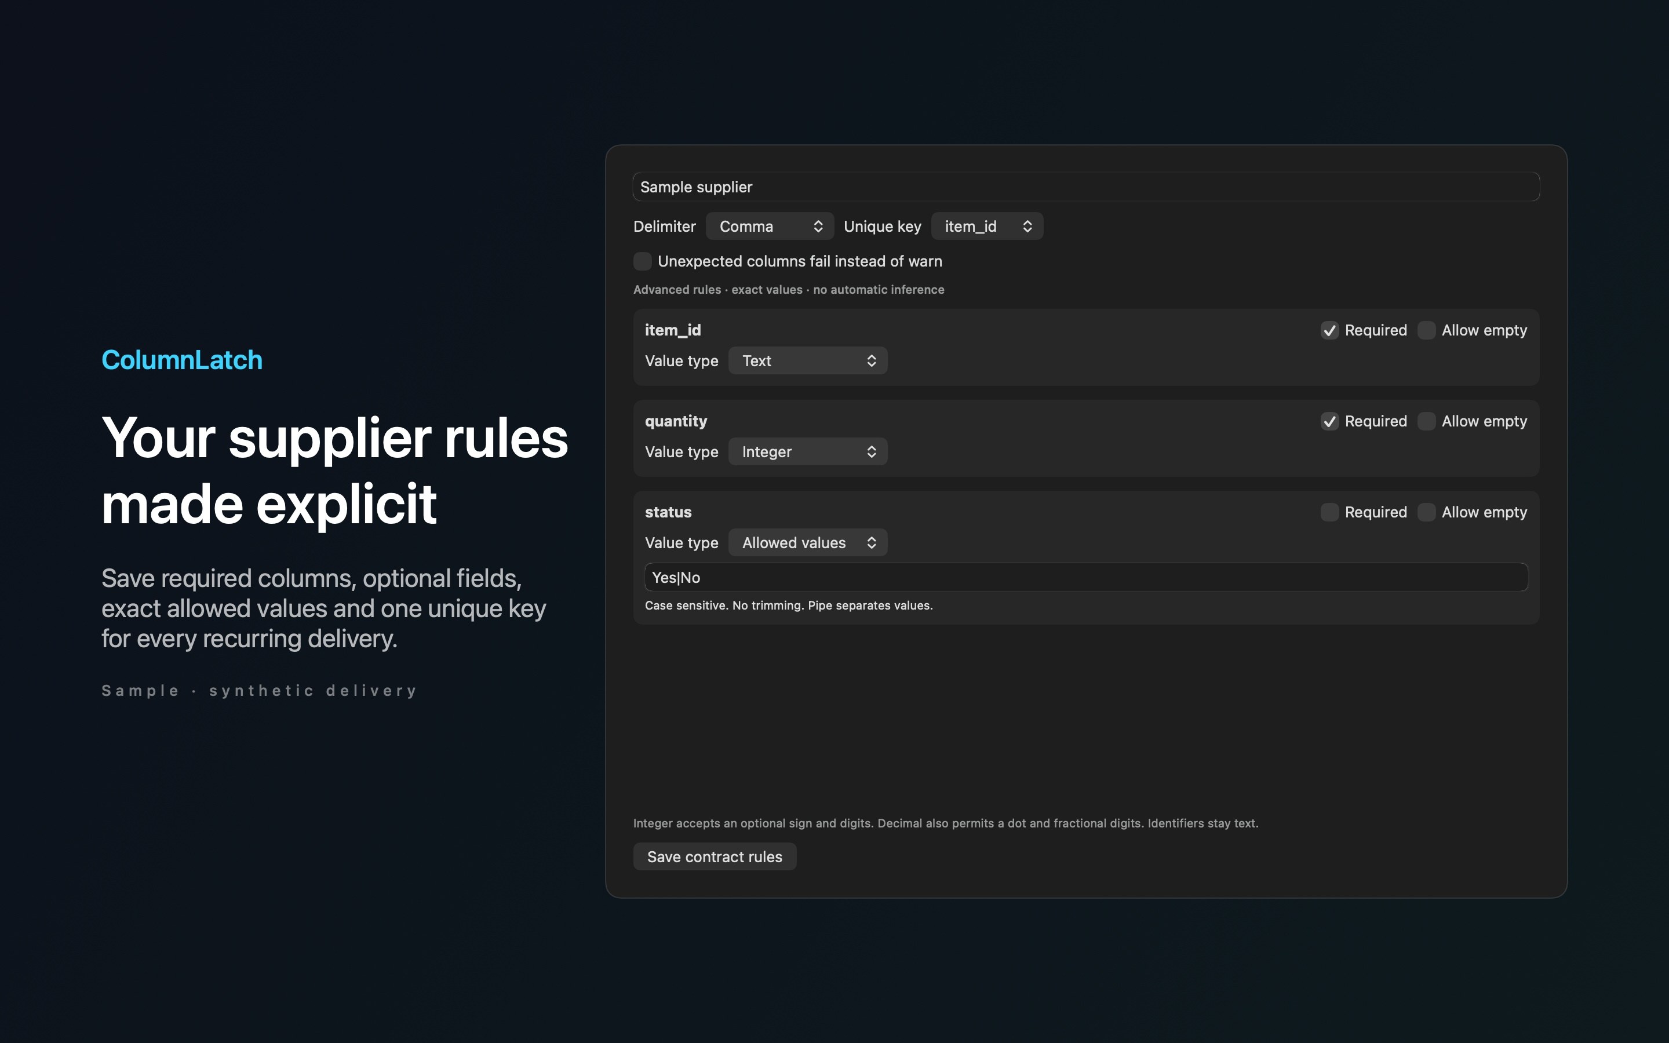Check Required for status column
1669x1043 pixels.
(1329, 513)
